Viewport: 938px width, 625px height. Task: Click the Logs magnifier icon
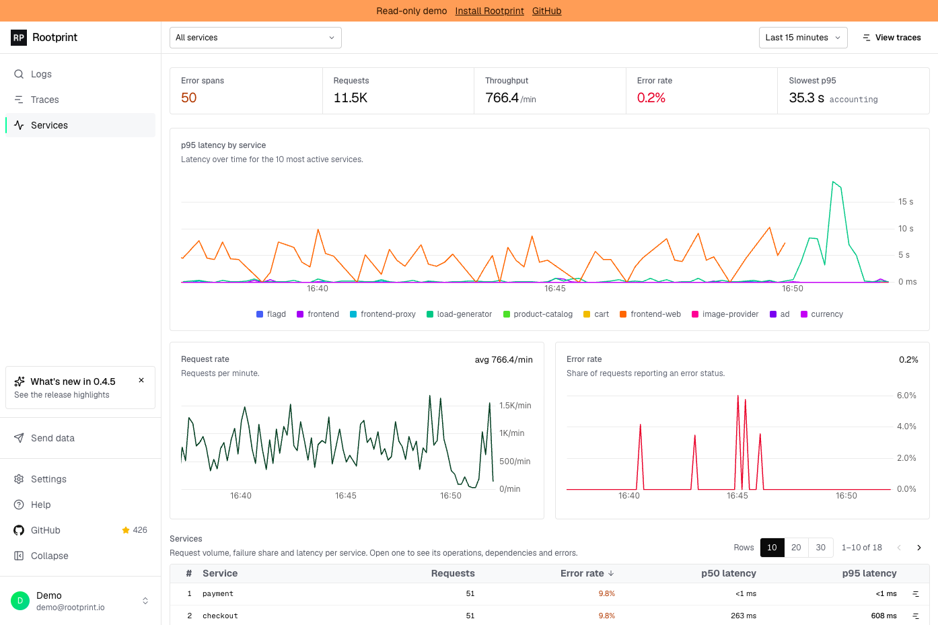[19, 74]
